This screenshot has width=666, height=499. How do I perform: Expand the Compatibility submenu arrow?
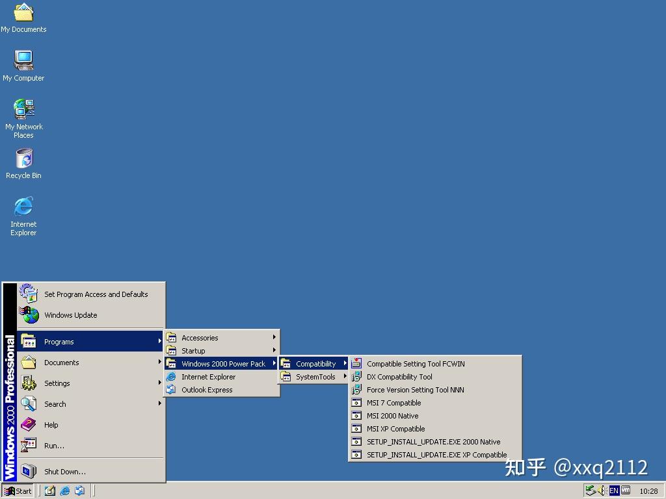pos(345,363)
